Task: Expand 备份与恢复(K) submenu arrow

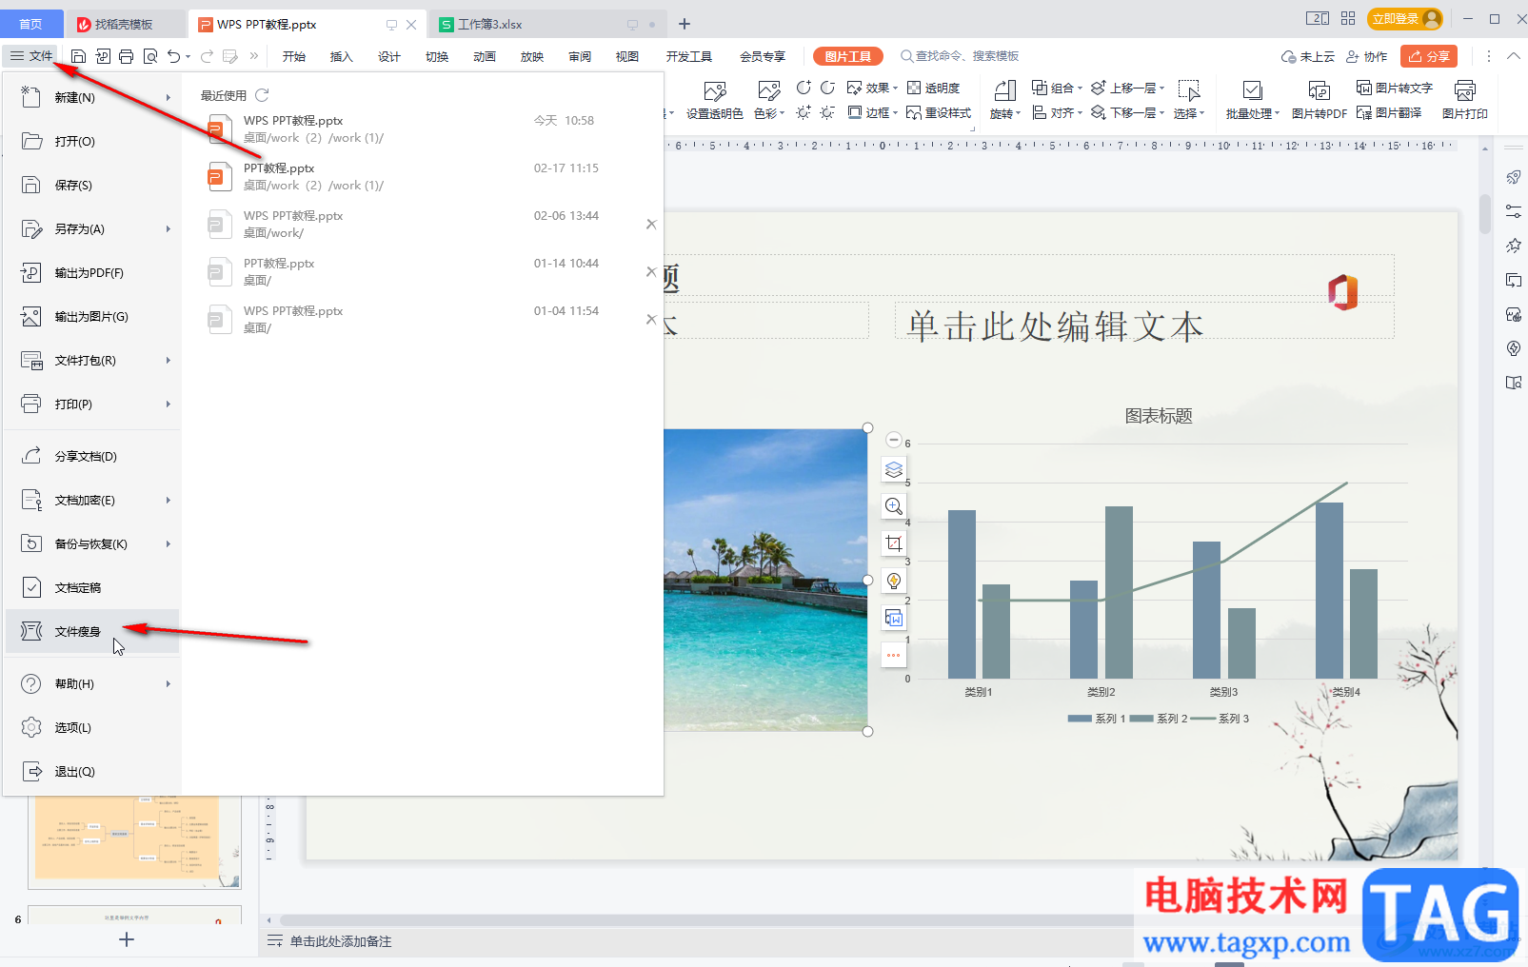Action: click(x=168, y=543)
